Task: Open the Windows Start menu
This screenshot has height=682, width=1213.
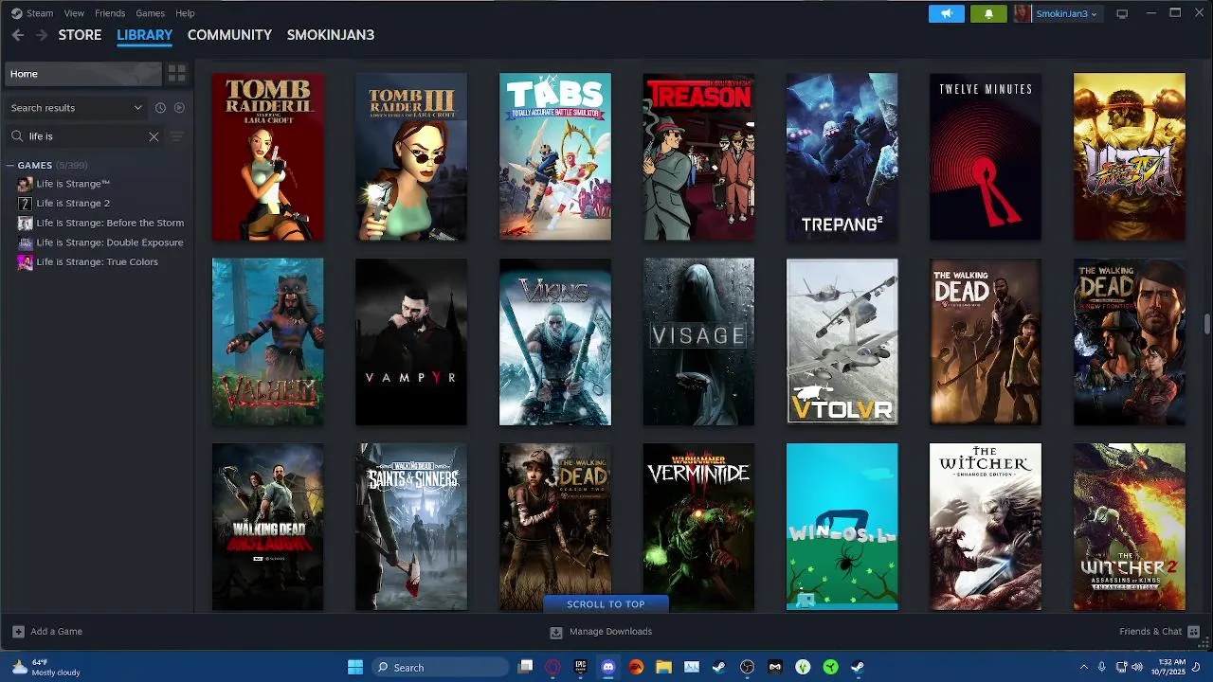Action: [x=354, y=667]
